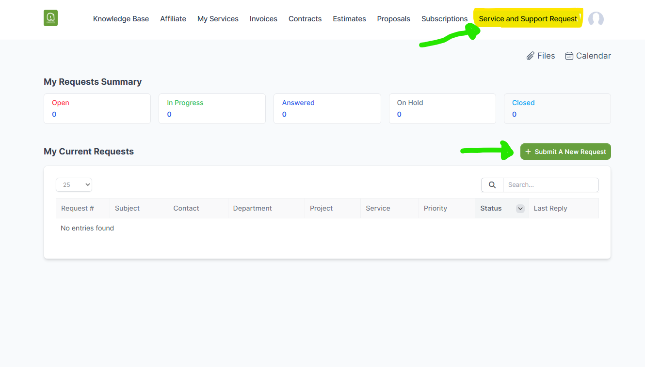Sort table by Request # column
645x367 pixels.
[78, 208]
